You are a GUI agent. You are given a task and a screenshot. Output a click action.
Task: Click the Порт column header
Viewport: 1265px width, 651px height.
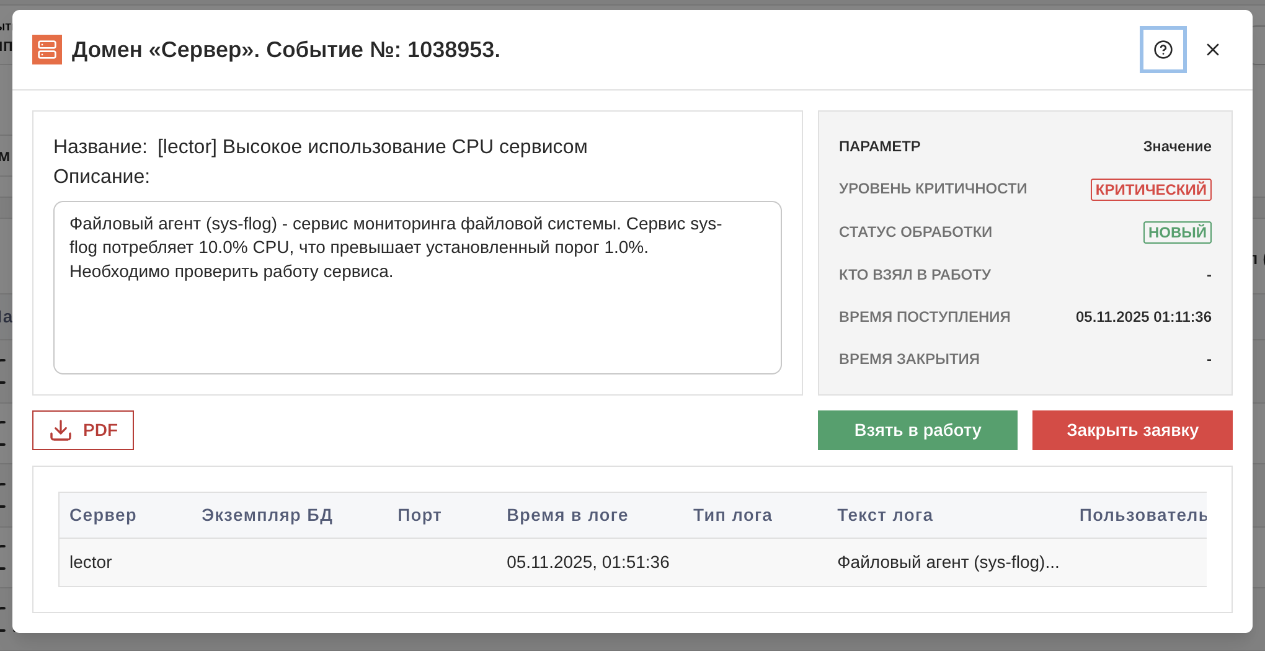tap(419, 515)
